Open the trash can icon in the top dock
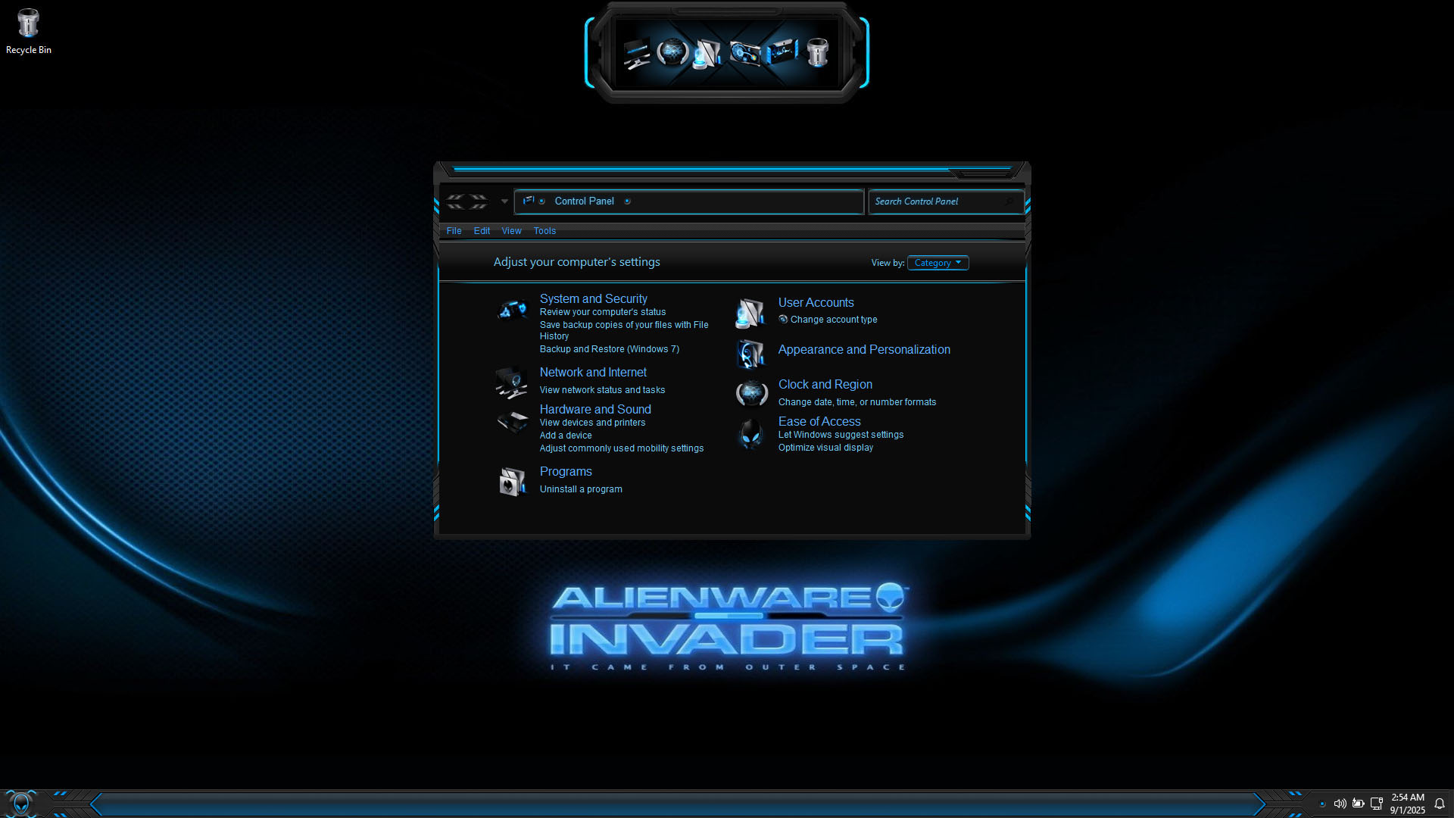 [817, 52]
